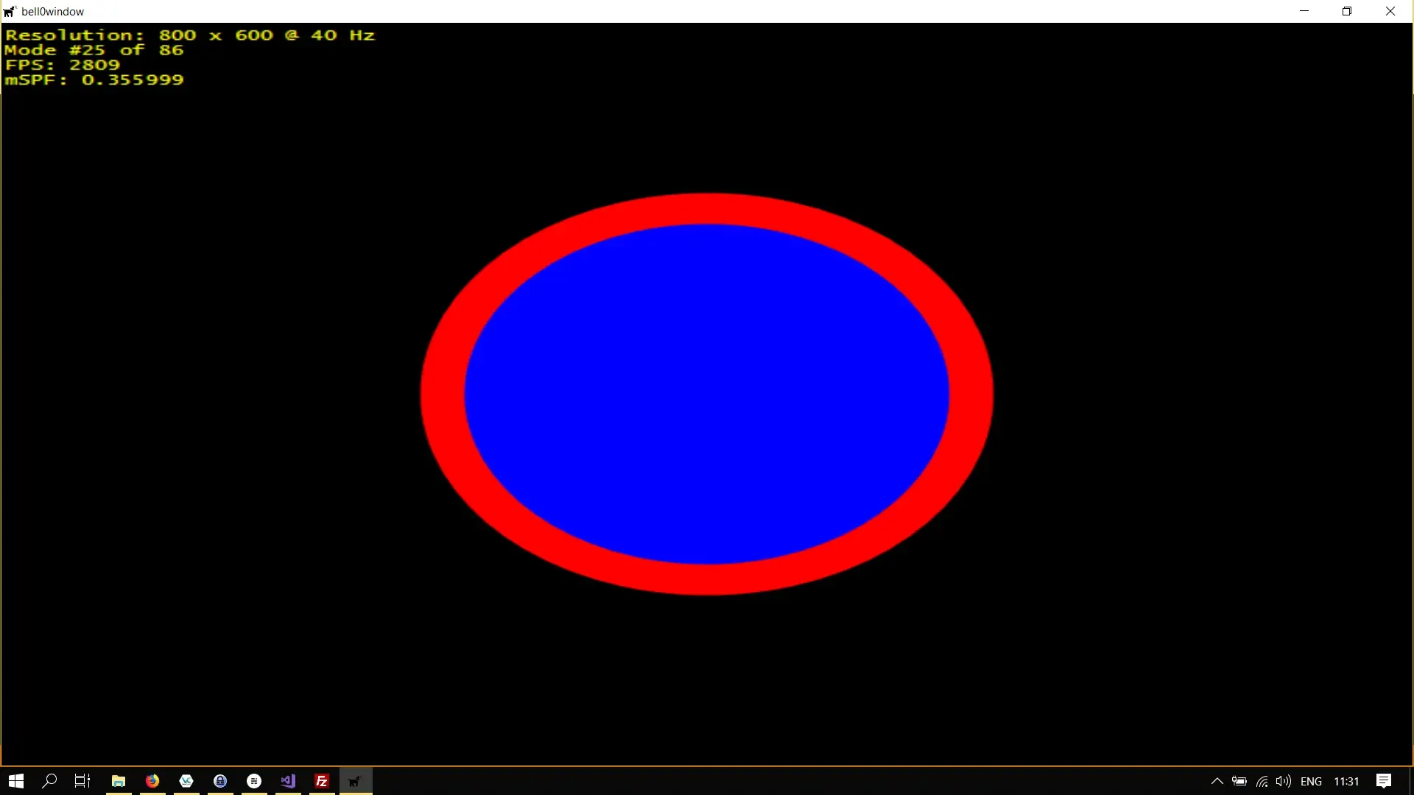This screenshot has height=795, width=1414.
Task: Click the white circle taskbar app icon
Action: pos(254,781)
